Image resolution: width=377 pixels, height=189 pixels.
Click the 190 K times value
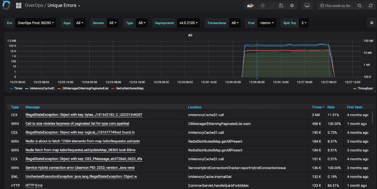316,133
